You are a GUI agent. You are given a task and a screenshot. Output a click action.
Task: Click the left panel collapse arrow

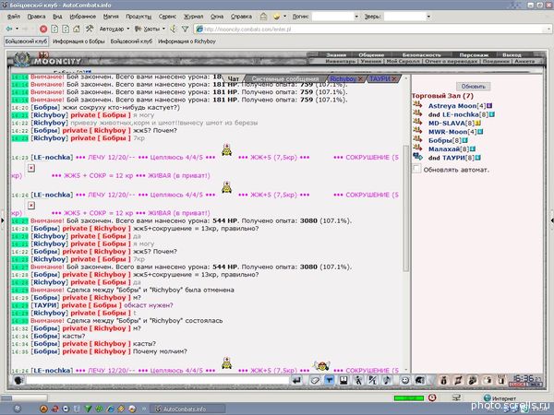click(x=3, y=220)
